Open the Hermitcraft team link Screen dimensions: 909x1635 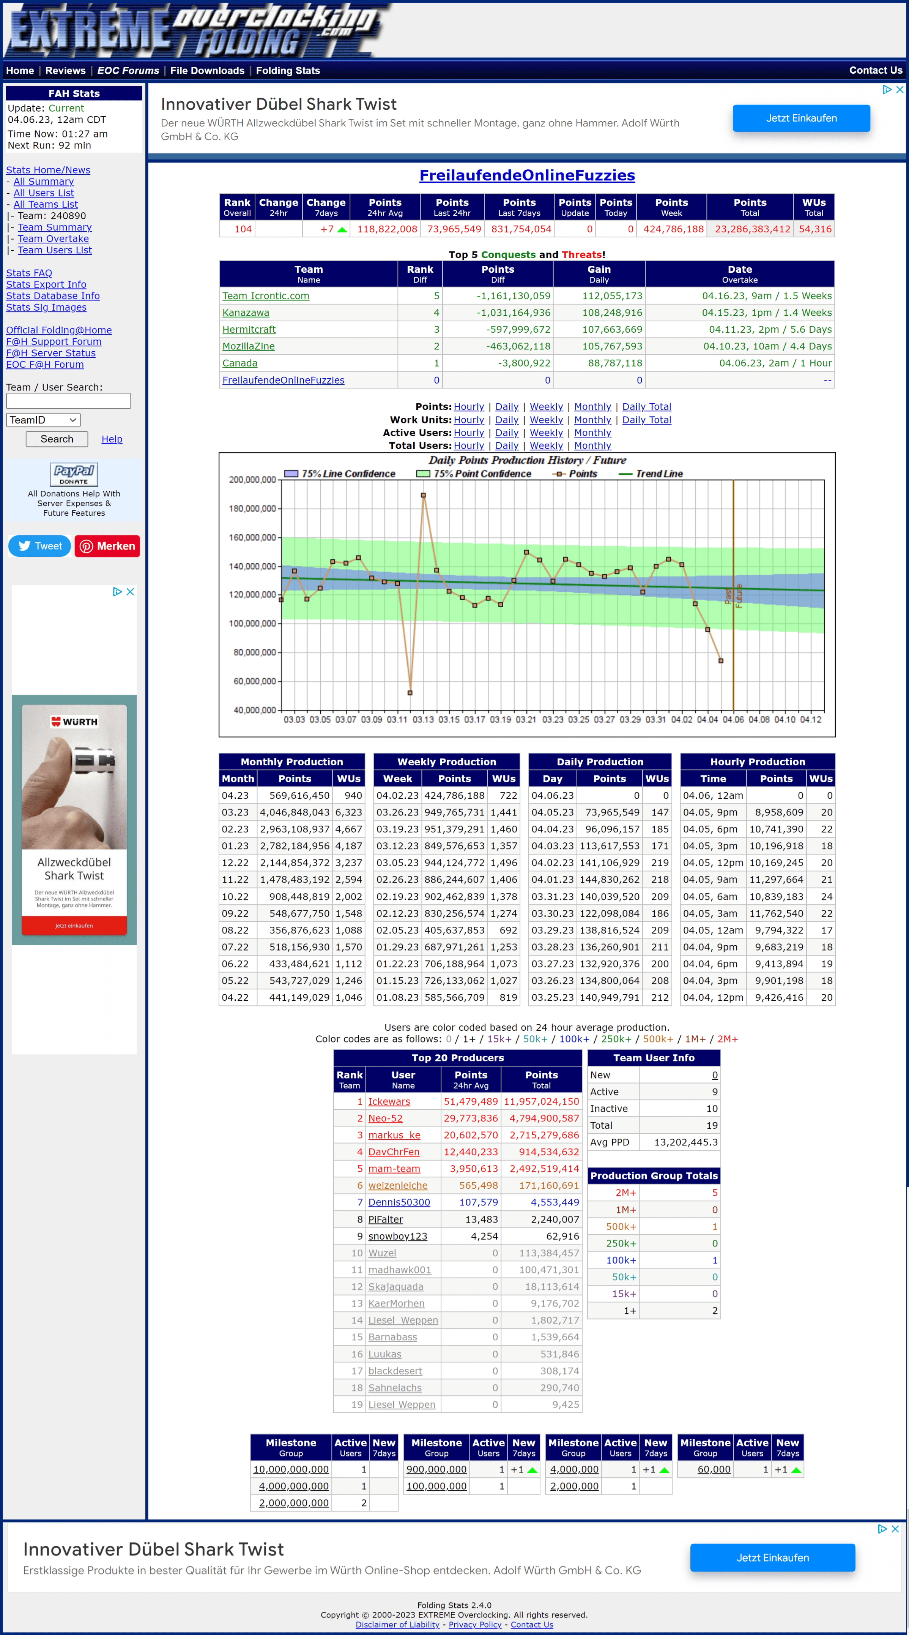pyautogui.click(x=249, y=329)
